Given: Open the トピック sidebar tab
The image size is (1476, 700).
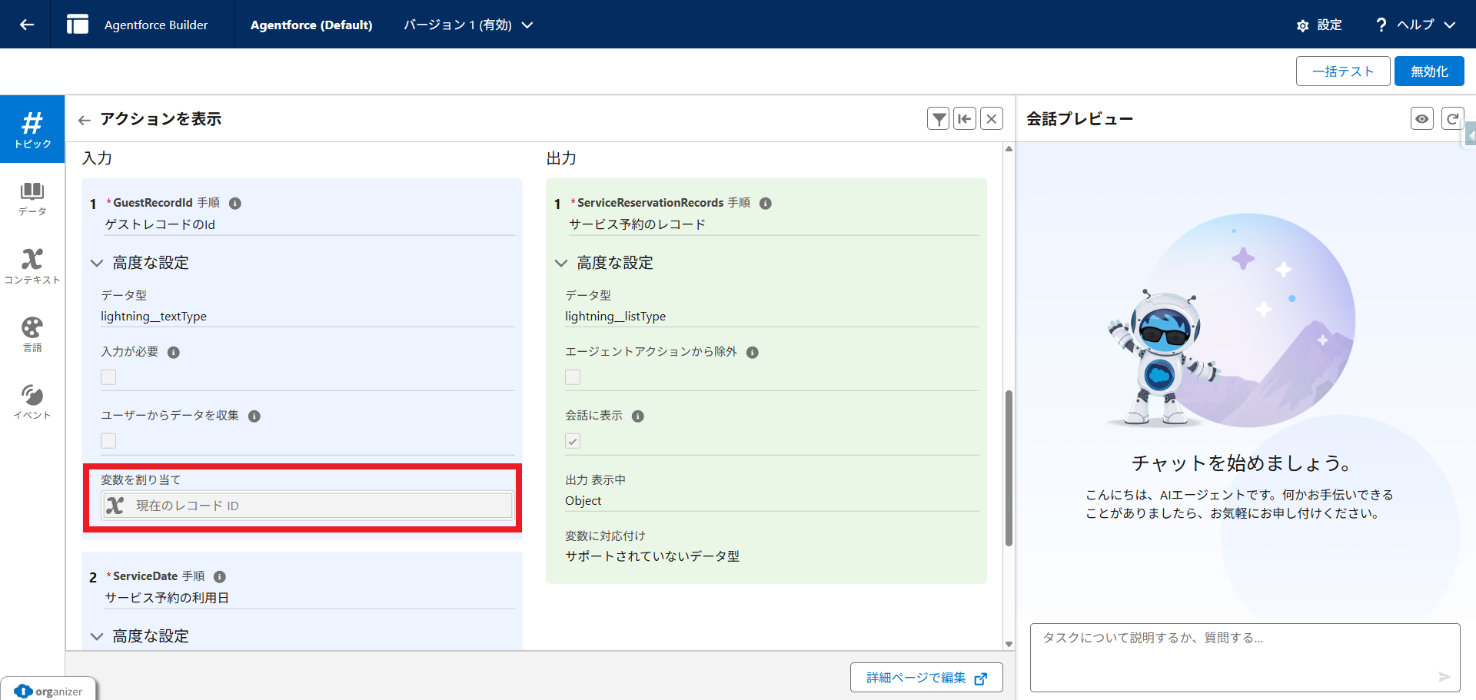Looking at the screenshot, I should pyautogui.click(x=32, y=129).
